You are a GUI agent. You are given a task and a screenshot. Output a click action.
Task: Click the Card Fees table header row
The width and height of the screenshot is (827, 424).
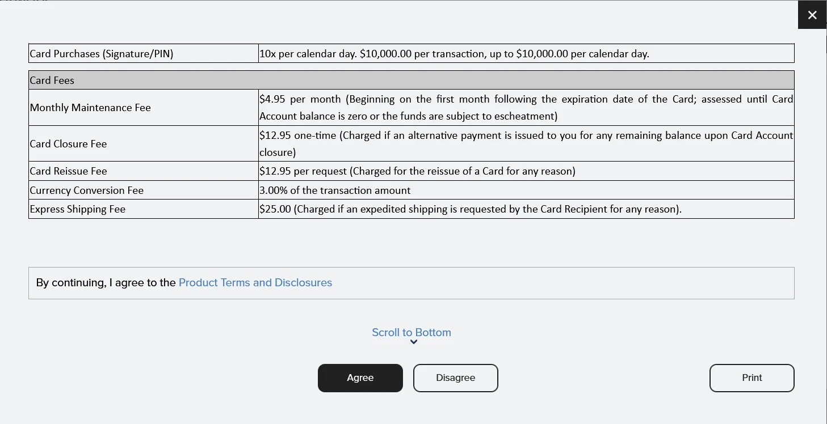pyautogui.click(x=411, y=80)
